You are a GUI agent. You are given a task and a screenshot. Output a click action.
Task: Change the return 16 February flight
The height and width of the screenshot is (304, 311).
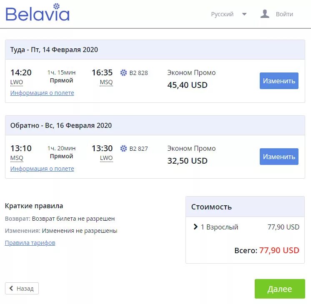click(279, 157)
